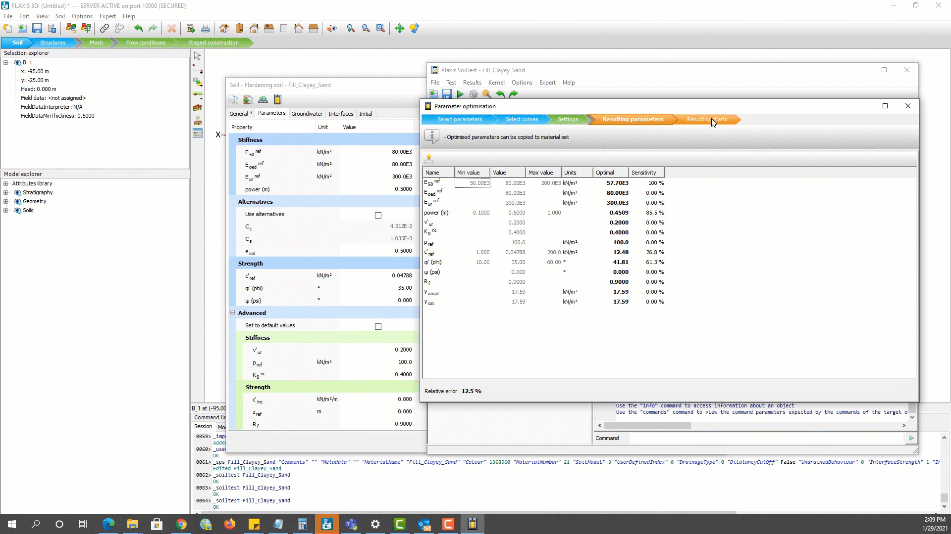Open the Resulting charts step
The image size is (951, 534).
point(707,119)
